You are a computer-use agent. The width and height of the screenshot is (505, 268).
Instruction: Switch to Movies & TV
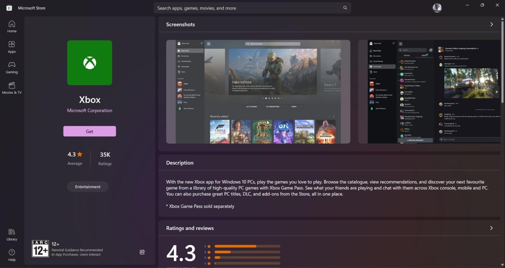point(12,88)
